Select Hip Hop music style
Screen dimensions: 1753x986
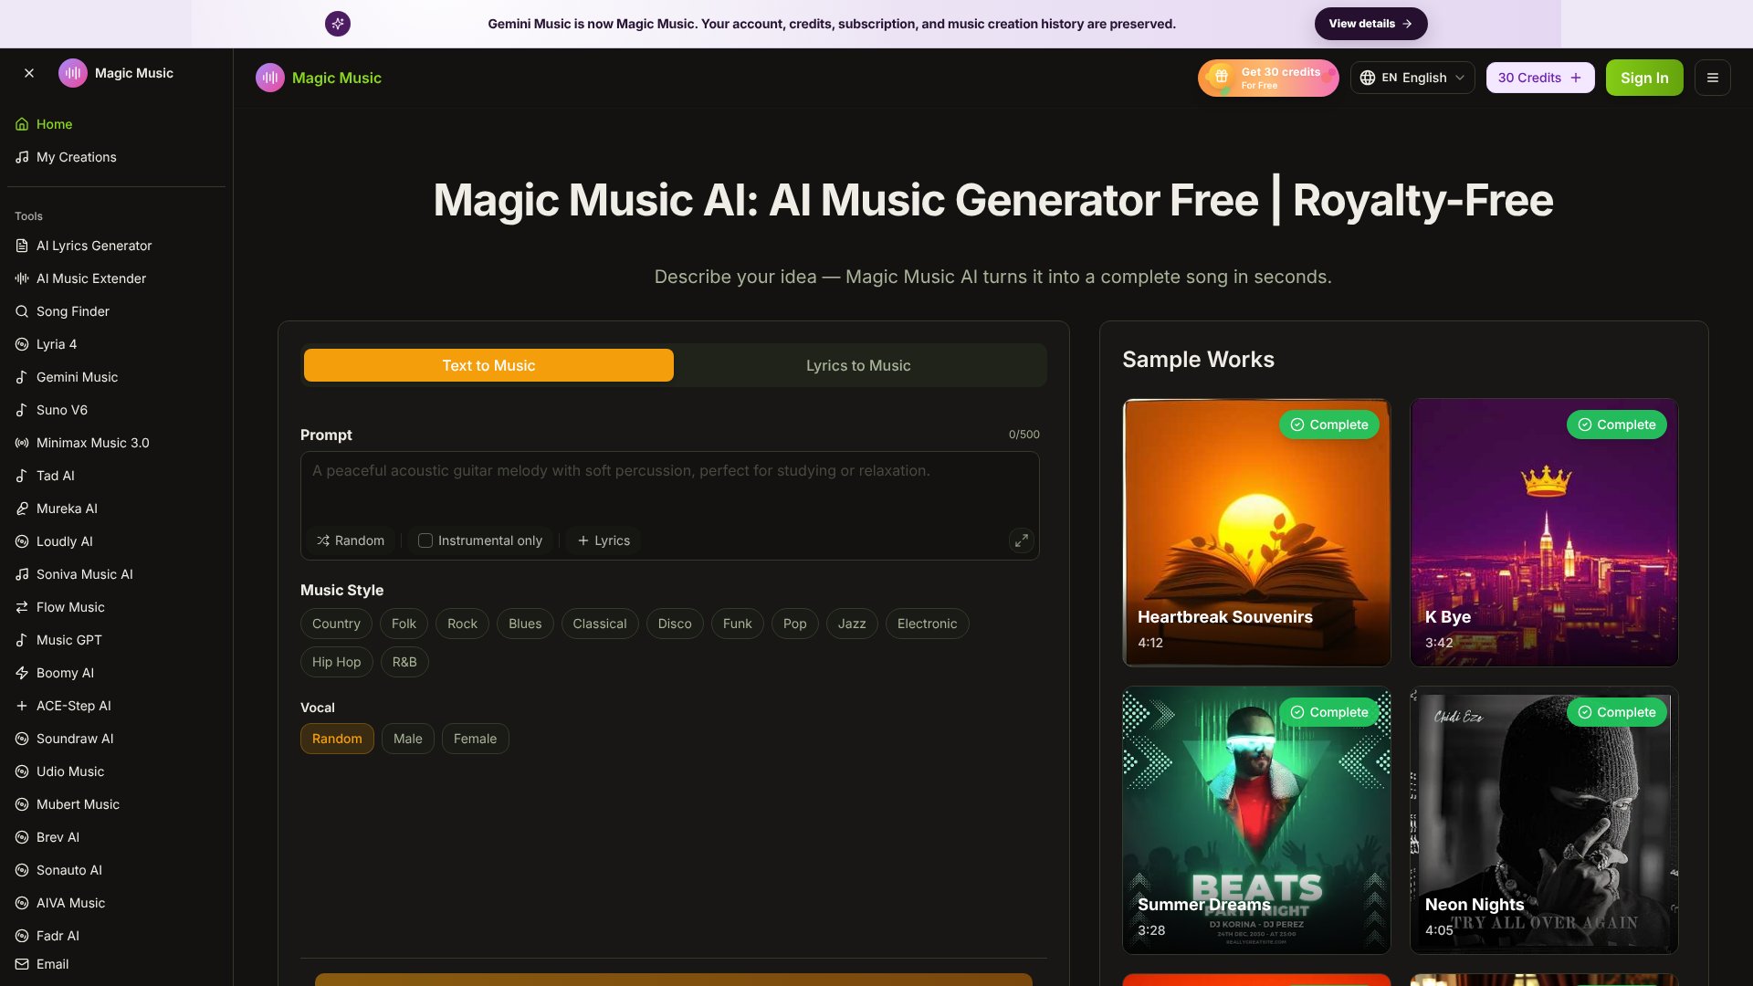337,662
